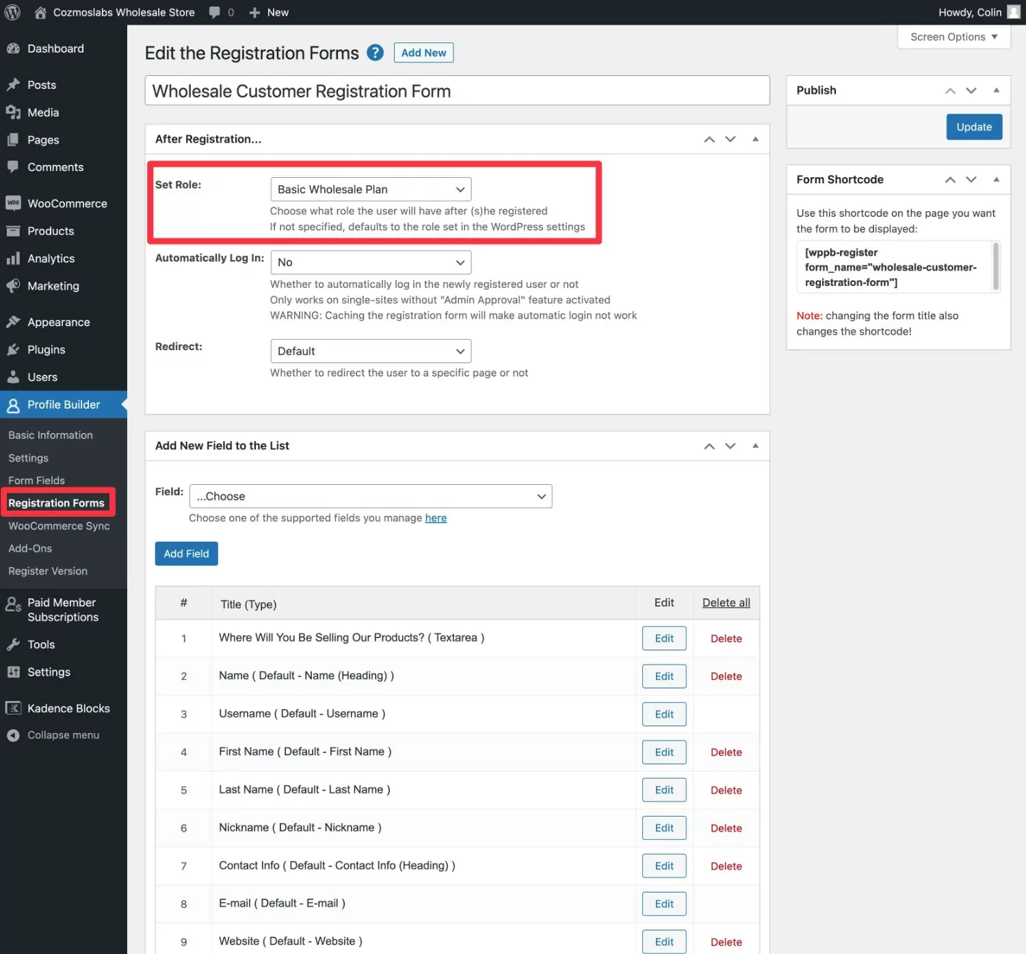Image resolution: width=1026 pixels, height=954 pixels.
Task: Open Form Fields submenu item
Action: (36, 480)
